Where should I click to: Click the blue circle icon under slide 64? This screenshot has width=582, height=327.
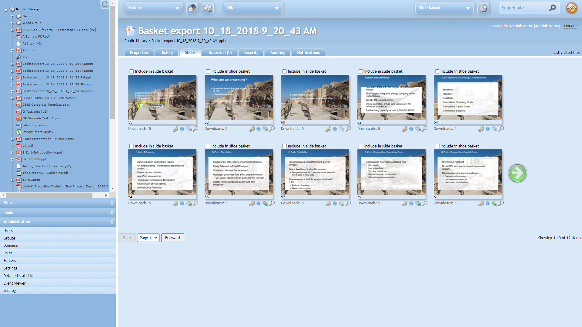(487, 129)
